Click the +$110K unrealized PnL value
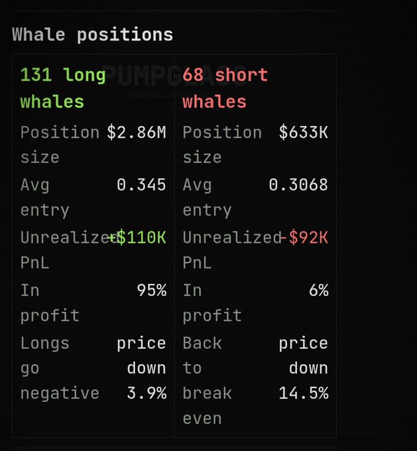This screenshot has height=451, width=417. [x=137, y=237]
